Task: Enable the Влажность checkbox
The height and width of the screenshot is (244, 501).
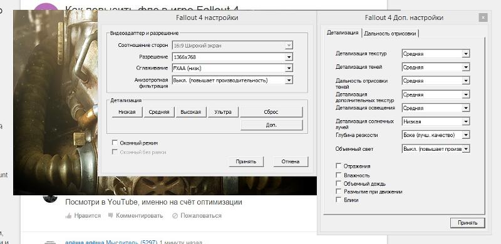Action: click(x=339, y=175)
